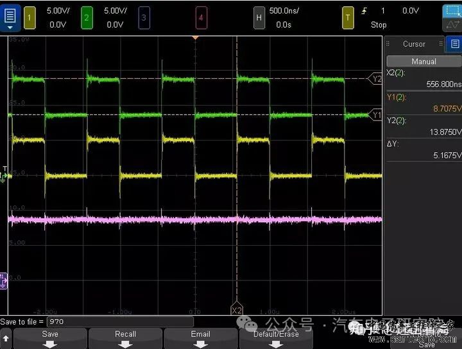
Task: Click channel 2 offset 0.0V readout
Action: point(115,24)
